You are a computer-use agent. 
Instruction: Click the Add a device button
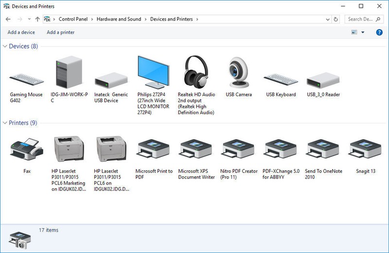click(21, 33)
